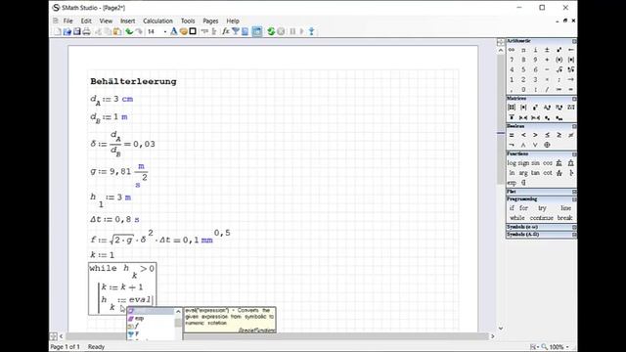Insert absolute value operator

pos(571,60)
